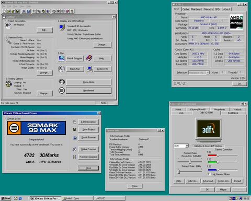
Task: Open the SPD tab in CPU-Z
Action: point(218,9)
